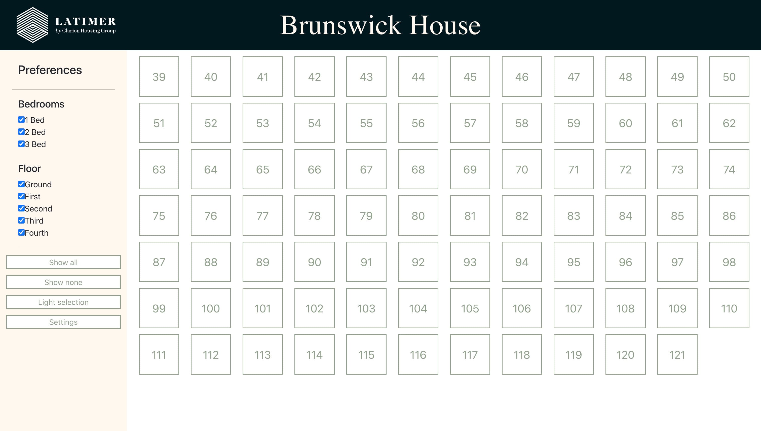The width and height of the screenshot is (761, 431).
Task: Click the Settings button
Action: (x=63, y=322)
